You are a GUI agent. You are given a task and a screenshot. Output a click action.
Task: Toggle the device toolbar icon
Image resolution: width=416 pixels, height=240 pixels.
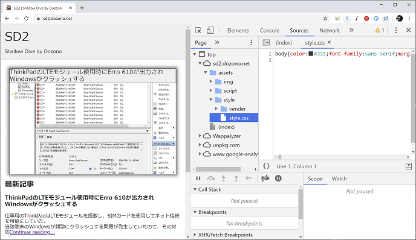pyautogui.click(x=210, y=30)
